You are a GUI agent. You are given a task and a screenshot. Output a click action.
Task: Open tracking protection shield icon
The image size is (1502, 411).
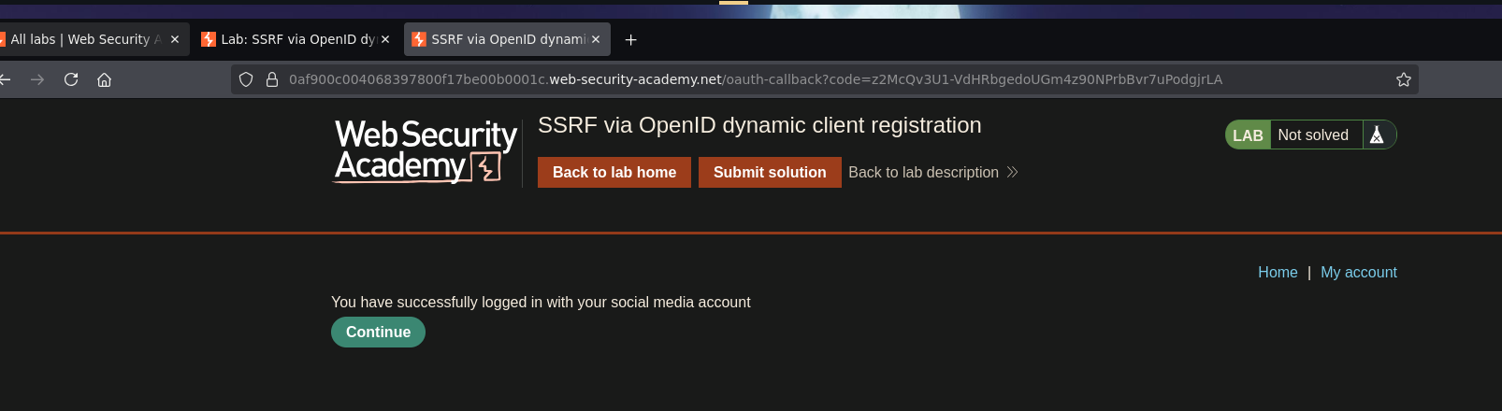coord(246,79)
